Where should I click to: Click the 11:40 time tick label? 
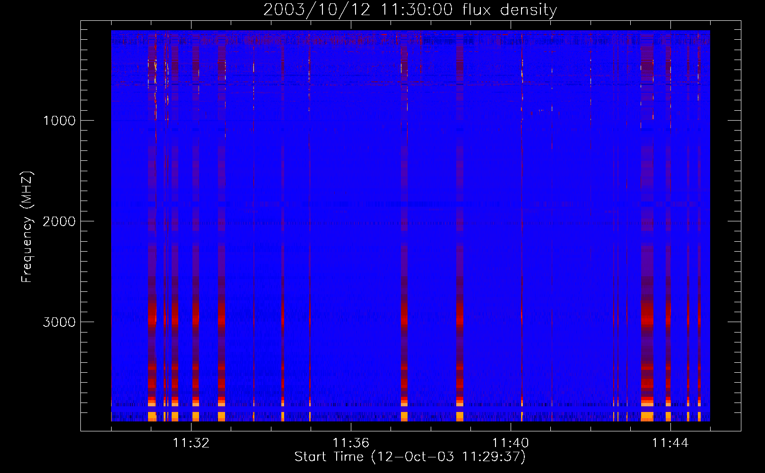click(511, 443)
